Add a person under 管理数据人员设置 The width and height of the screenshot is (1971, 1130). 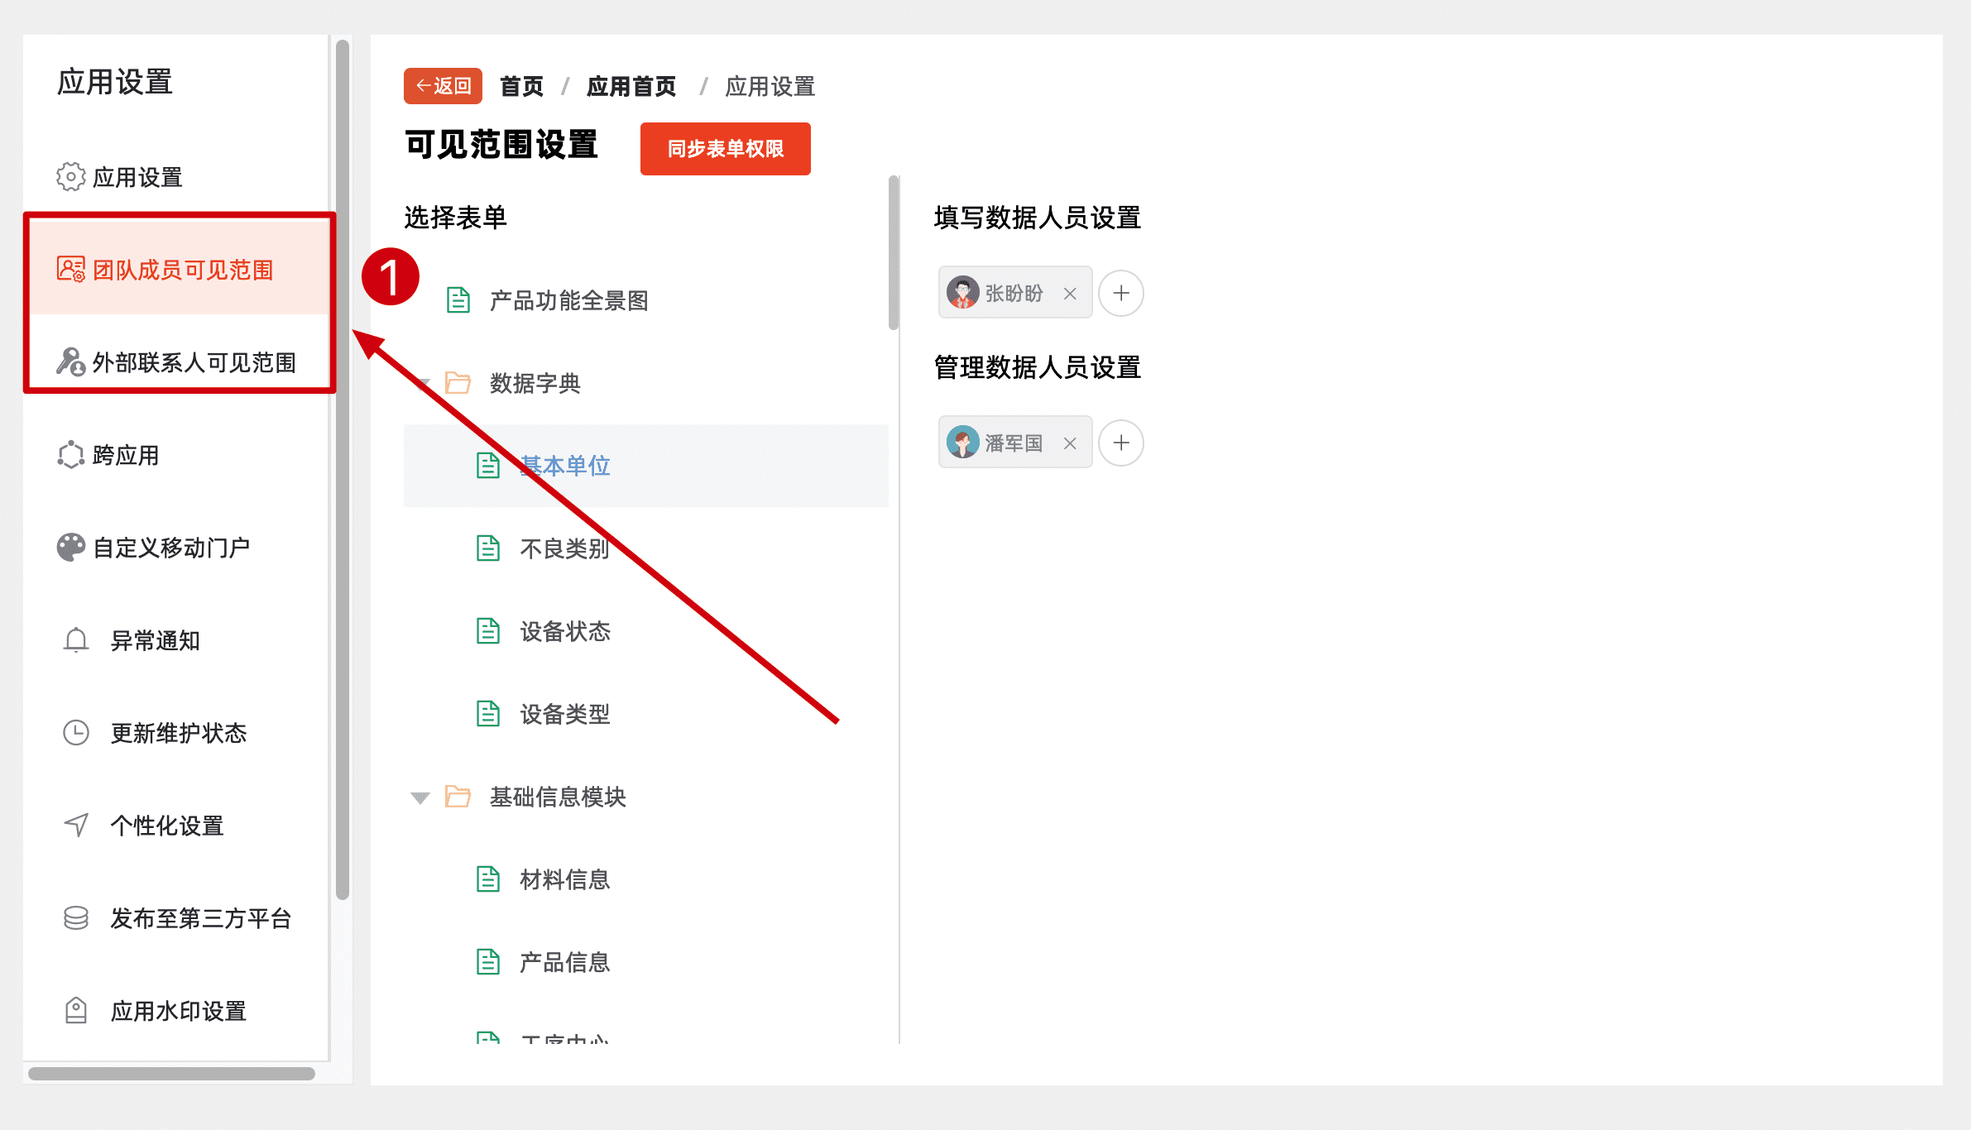tap(1121, 443)
